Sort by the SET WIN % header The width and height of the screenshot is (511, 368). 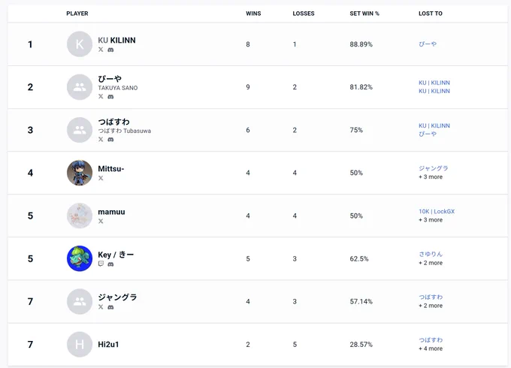(364, 14)
